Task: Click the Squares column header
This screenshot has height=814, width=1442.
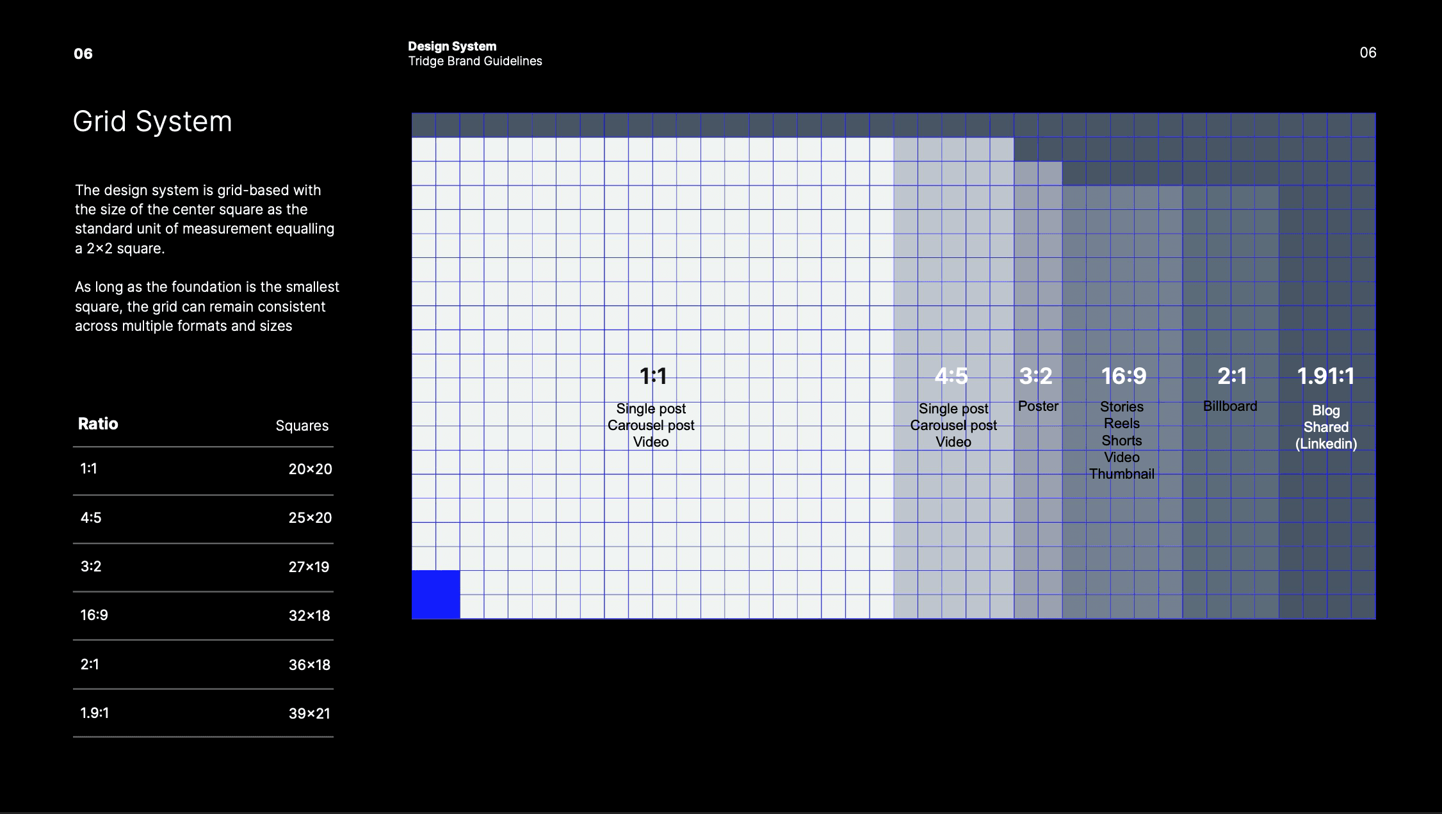Action: click(x=302, y=426)
